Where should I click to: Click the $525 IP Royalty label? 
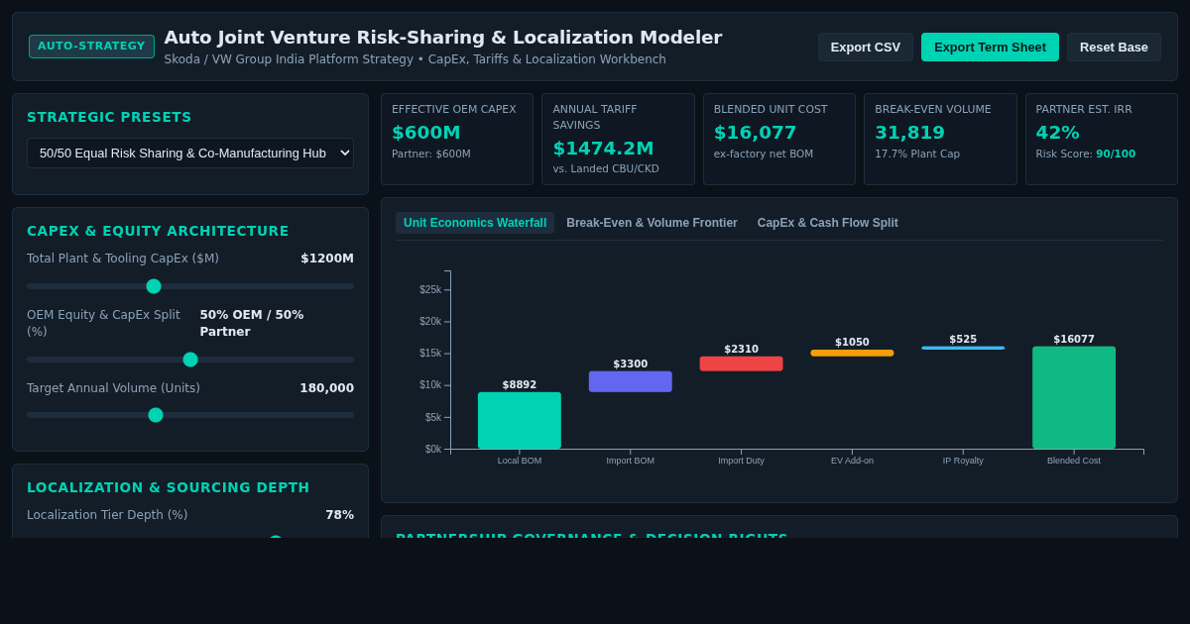pos(963,340)
